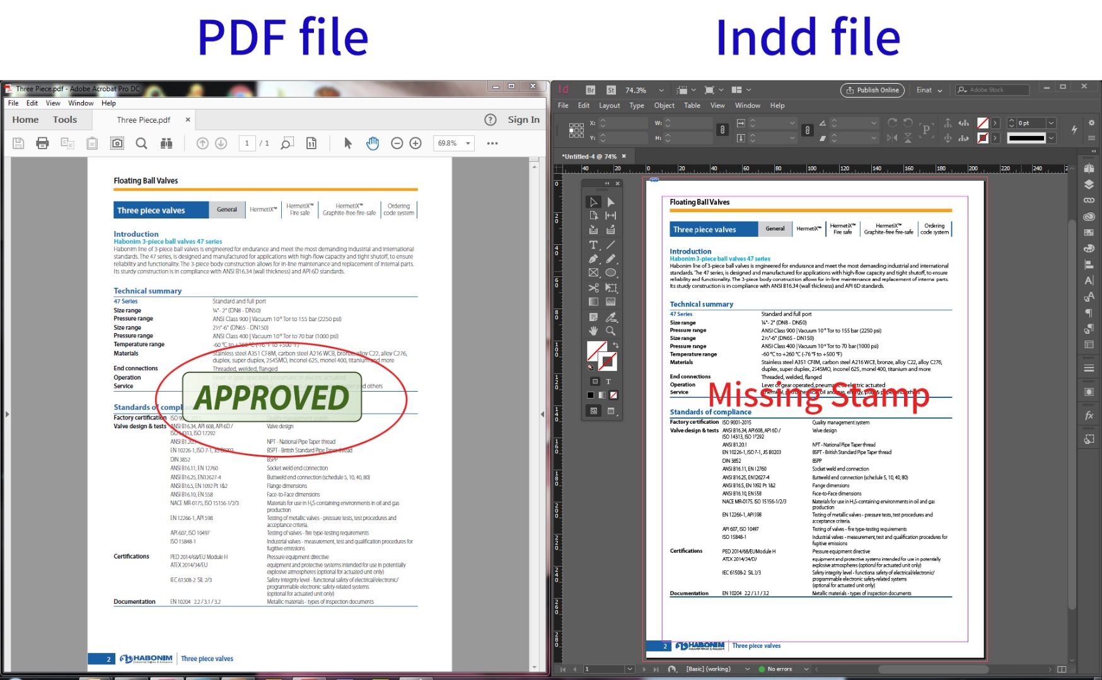The width and height of the screenshot is (1102, 680).
Task: Click Sign In in Acrobat
Action: (x=524, y=120)
